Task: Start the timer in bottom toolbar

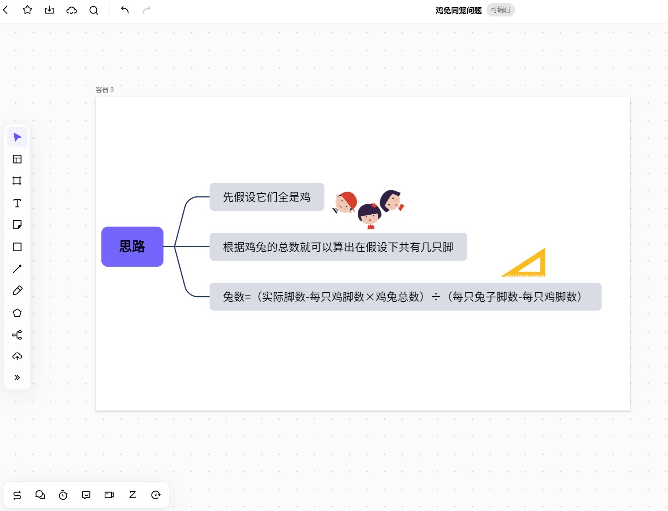Action: 63,495
